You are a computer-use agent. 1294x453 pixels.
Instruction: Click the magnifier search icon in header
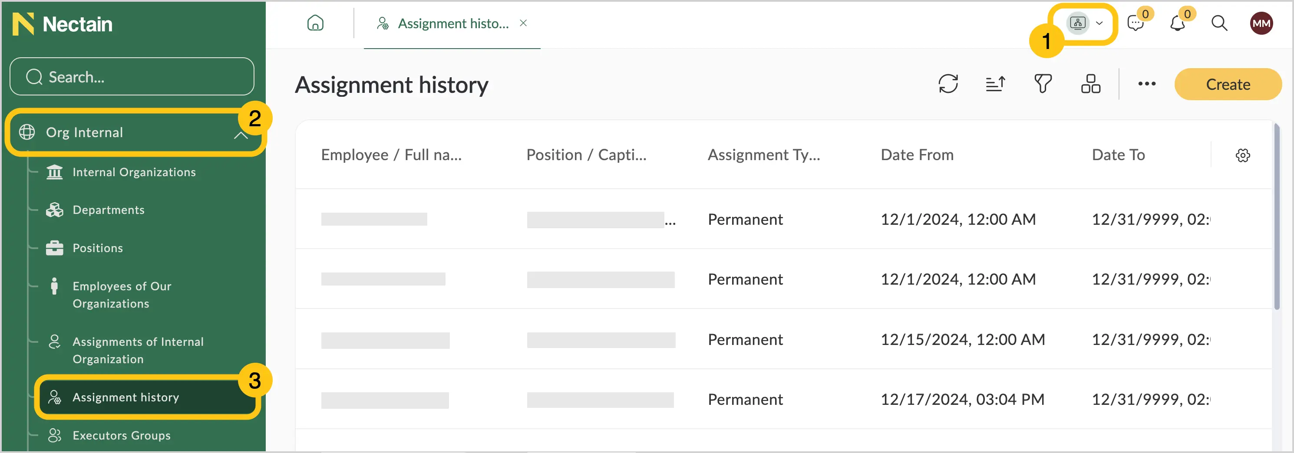1219,23
